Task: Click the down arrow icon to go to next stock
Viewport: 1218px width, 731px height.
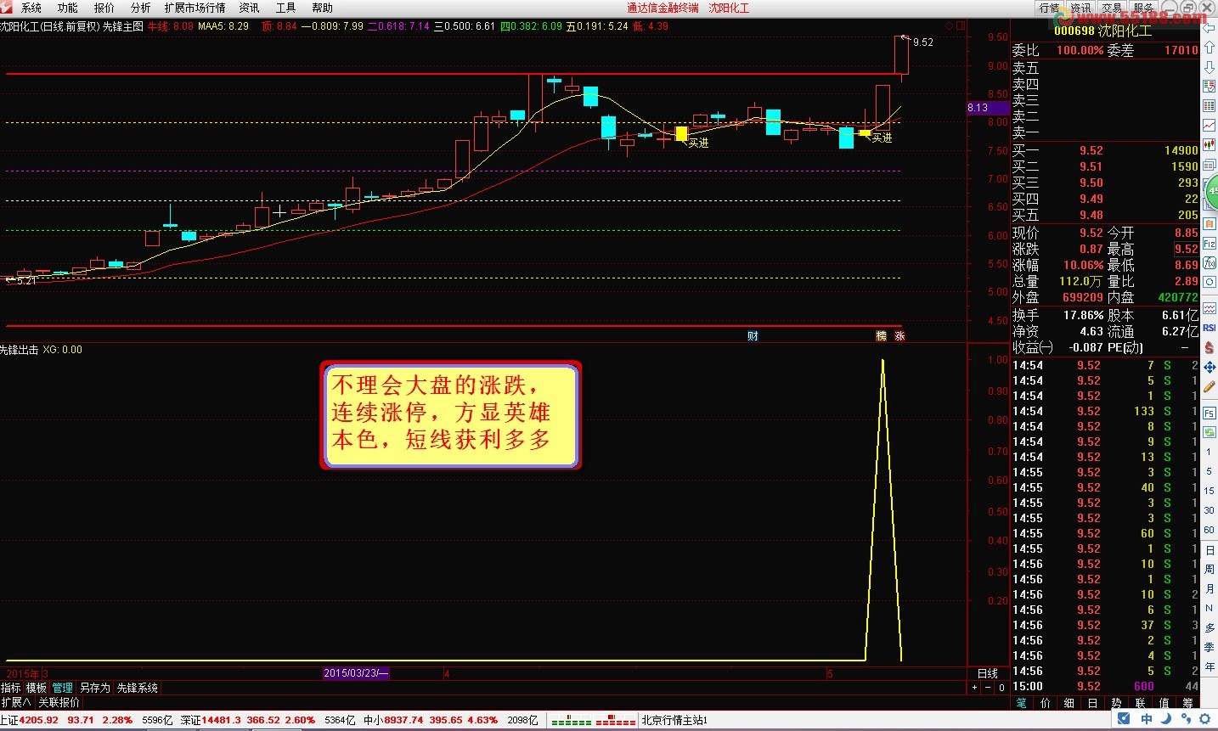Action: point(1210,66)
